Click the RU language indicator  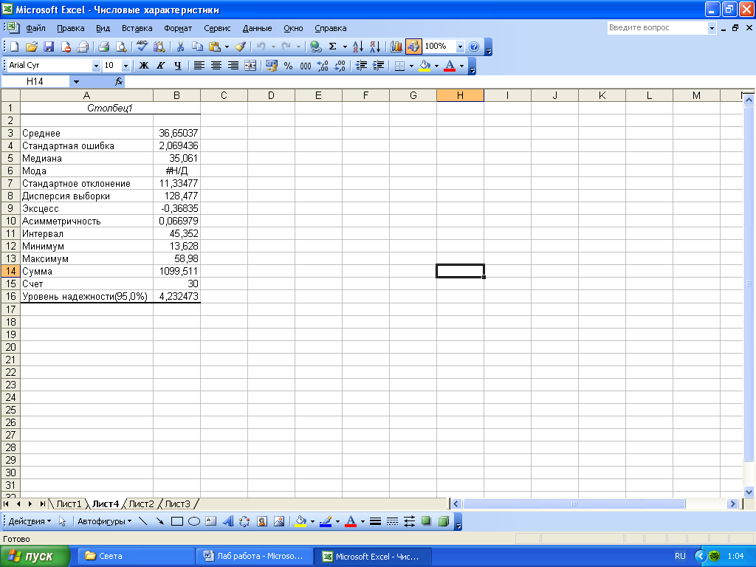680,556
